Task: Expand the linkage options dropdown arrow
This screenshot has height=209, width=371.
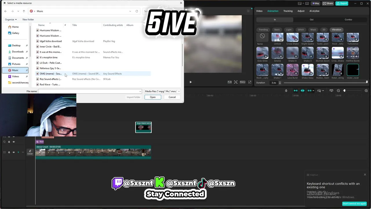Action: pos(313,91)
